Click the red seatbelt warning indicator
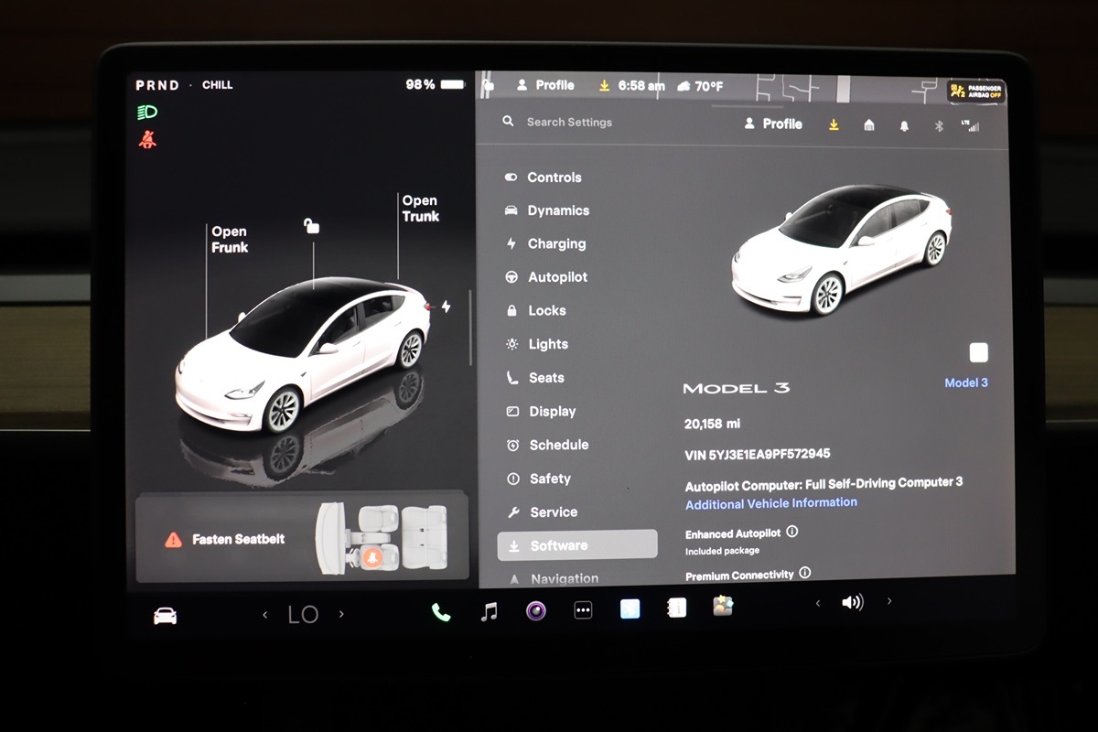1098x732 pixels. tap(147, 140)
